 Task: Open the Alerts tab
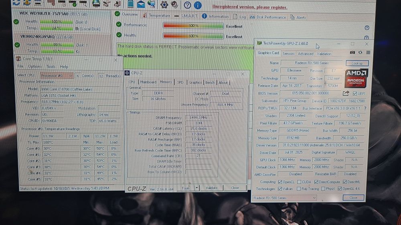tap(298, 17)
